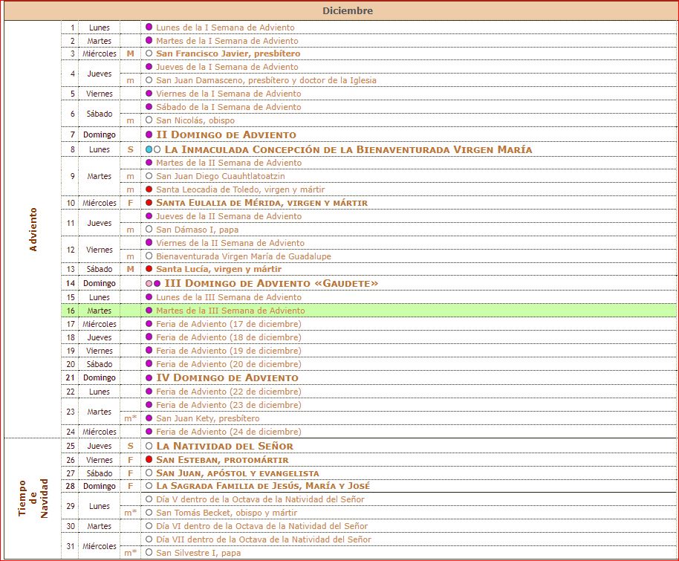Open San Juan Damasceno, presbítero y doctor link

click(266, 80)
